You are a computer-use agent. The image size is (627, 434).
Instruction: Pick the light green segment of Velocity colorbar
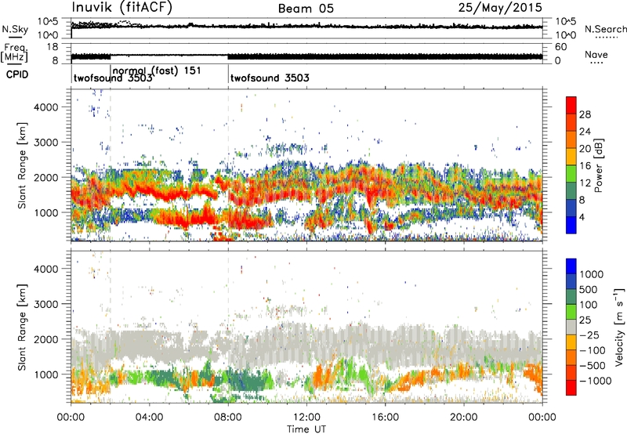coord(571,312)
